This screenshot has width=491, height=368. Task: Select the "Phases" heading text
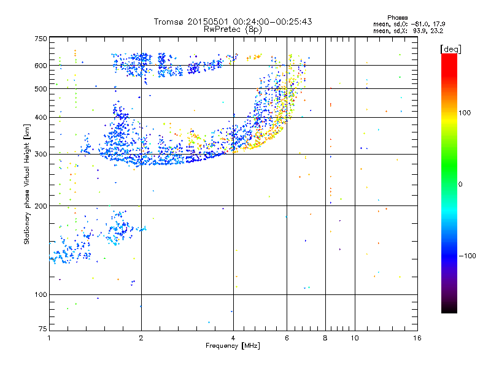[x=397, y=18]
